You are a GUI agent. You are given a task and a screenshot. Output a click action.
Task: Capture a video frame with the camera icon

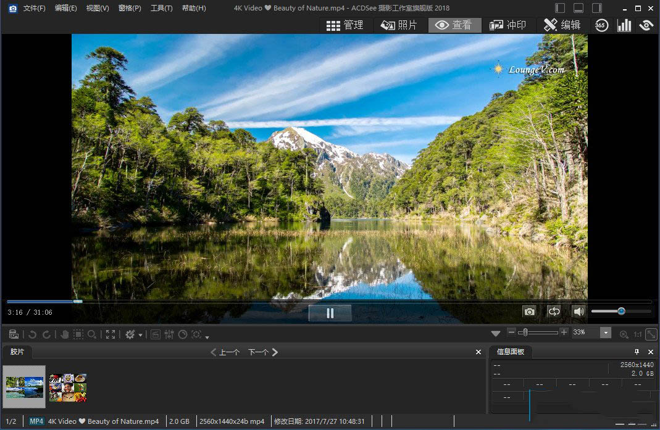coord(529,312)
